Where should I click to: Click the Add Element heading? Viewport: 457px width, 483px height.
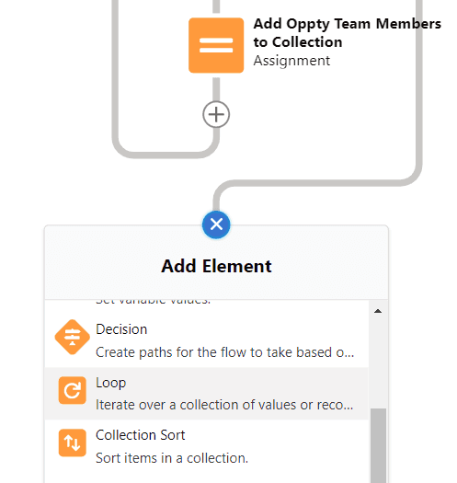216,266
